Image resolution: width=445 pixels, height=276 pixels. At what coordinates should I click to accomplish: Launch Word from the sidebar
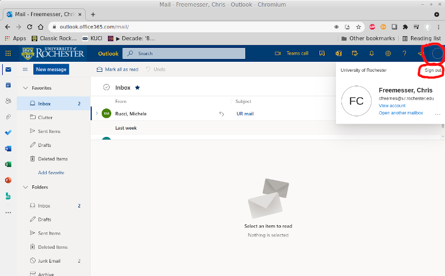(8, 149)
